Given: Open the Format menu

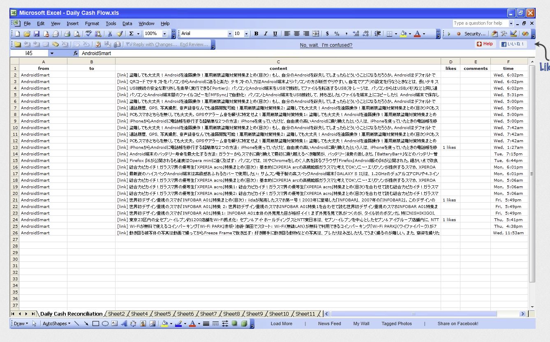Looking at the screenshot, I should pos(92,23).
